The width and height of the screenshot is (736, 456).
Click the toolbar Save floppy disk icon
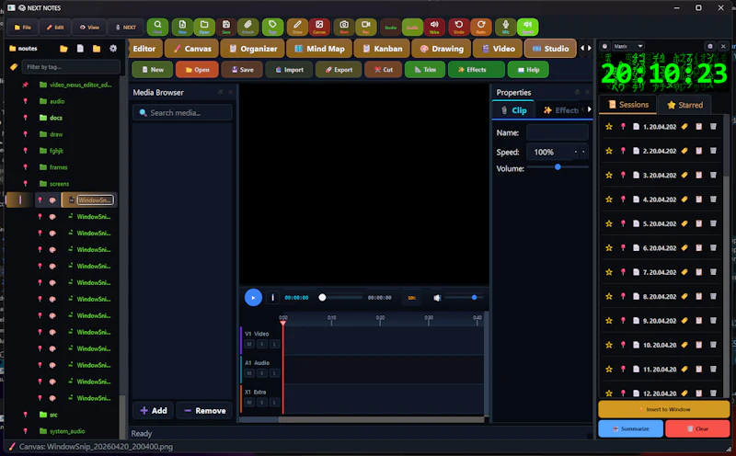click(x=226, y=27)
